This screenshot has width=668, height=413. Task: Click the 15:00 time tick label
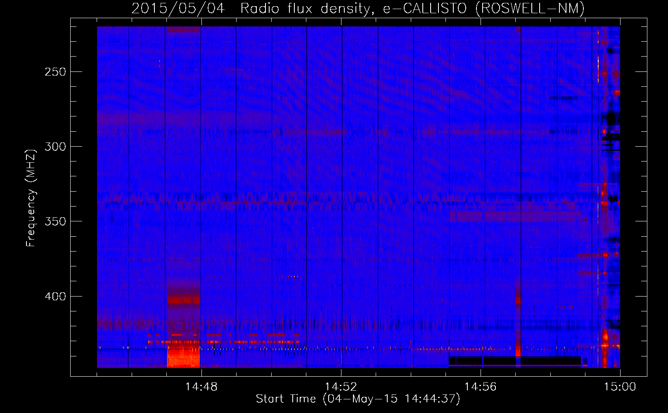pos(620,387)
